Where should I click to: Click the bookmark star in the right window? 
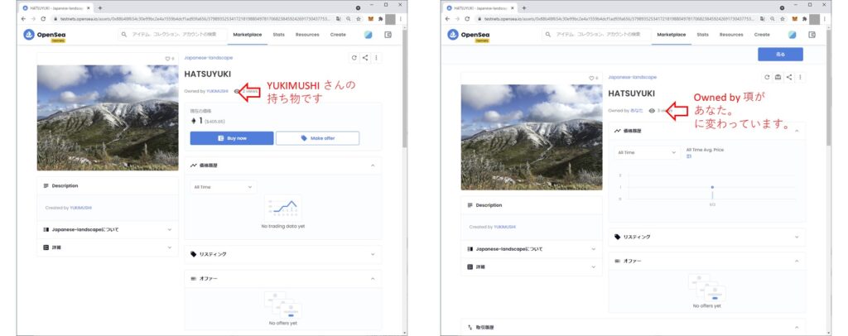782,18
